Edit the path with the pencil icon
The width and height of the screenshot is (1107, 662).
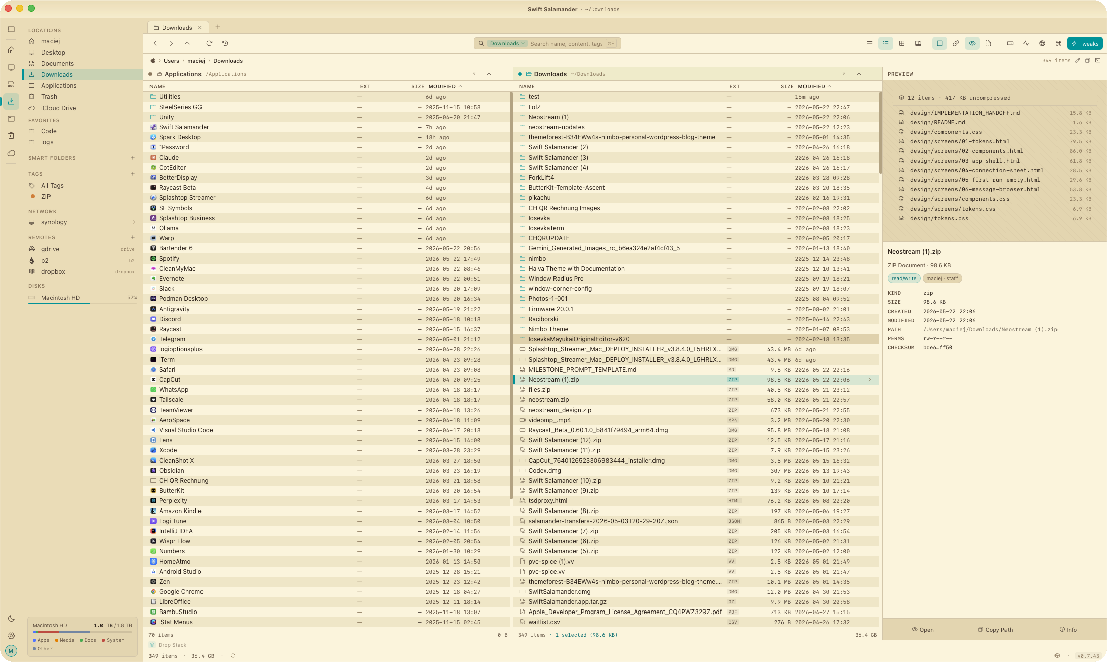pos(1078,60)
